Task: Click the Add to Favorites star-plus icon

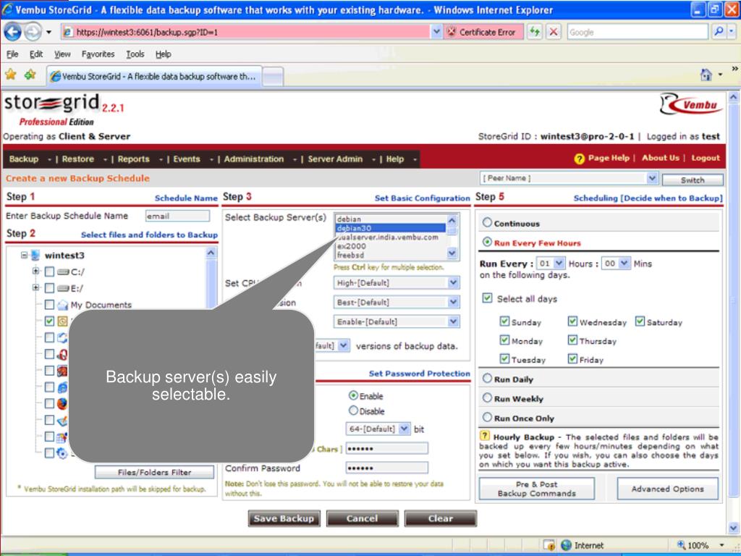Action: click(x=30, y=75)
